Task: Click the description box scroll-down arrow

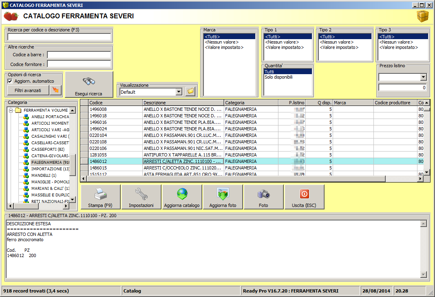Action: (x=423, y=275)
